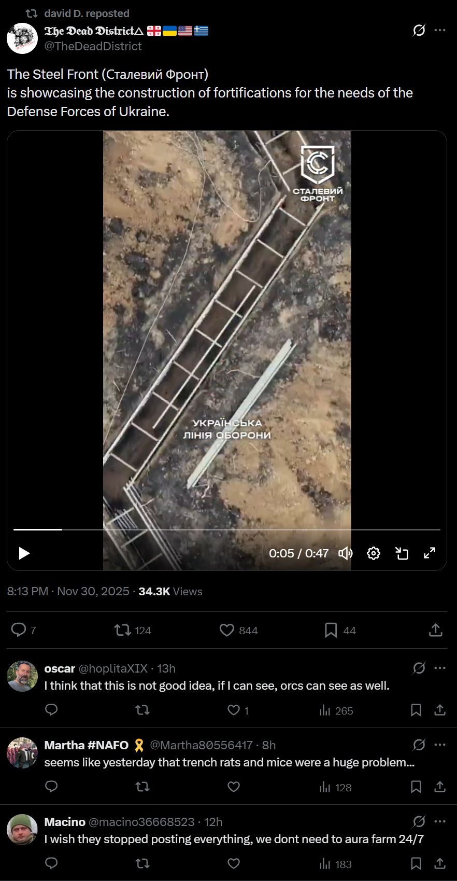Viewport: 457px width, 881px height.
Task: Open Martha #NAFO profile name
Action: (x=87, y=745)
